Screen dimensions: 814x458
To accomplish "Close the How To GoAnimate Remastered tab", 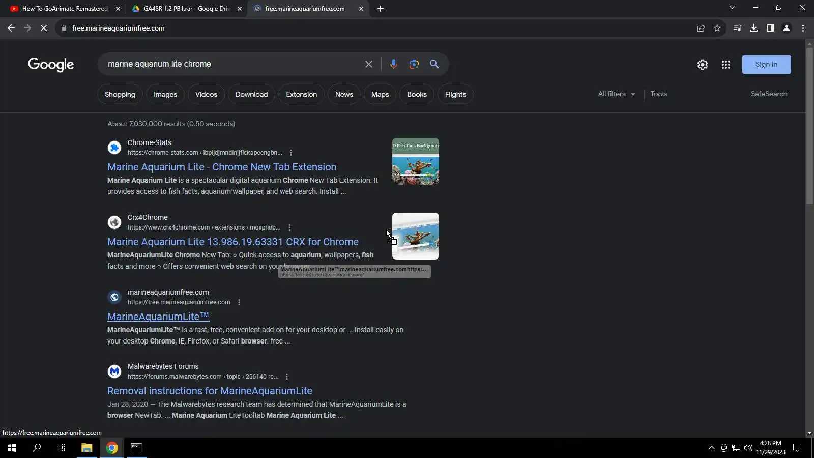I will (x=118, y=9).
